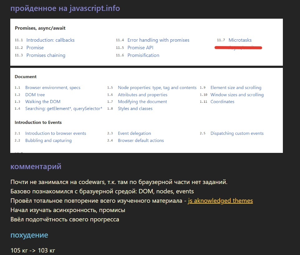Open 'Element size and scrolling' link

click(236, 88)
